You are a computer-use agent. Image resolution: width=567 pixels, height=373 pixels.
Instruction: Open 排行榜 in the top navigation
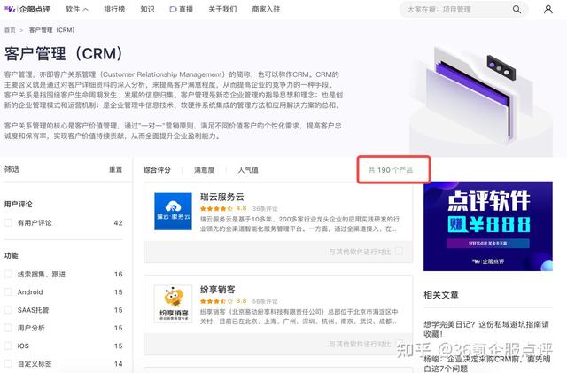coord(114,10)
